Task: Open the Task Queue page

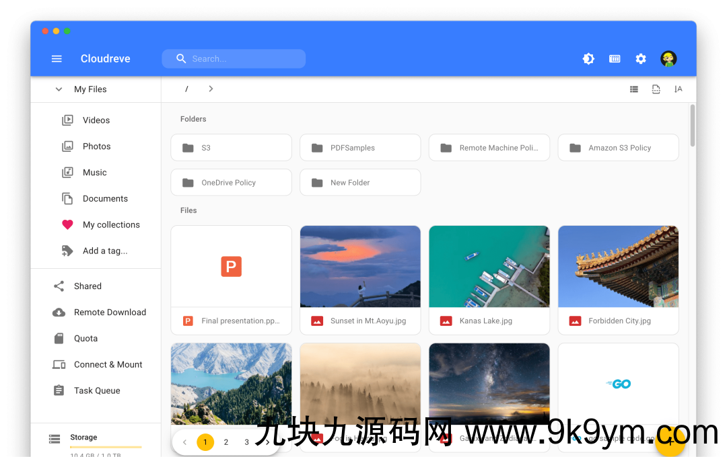Action: coord(97,391)
